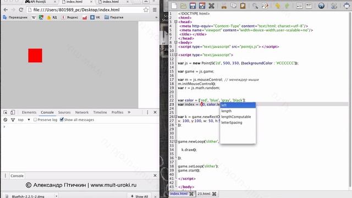Switch to the API PointJS browser tab
The width and height of the screenshot is (352, 198).
(x=40, y=2)
